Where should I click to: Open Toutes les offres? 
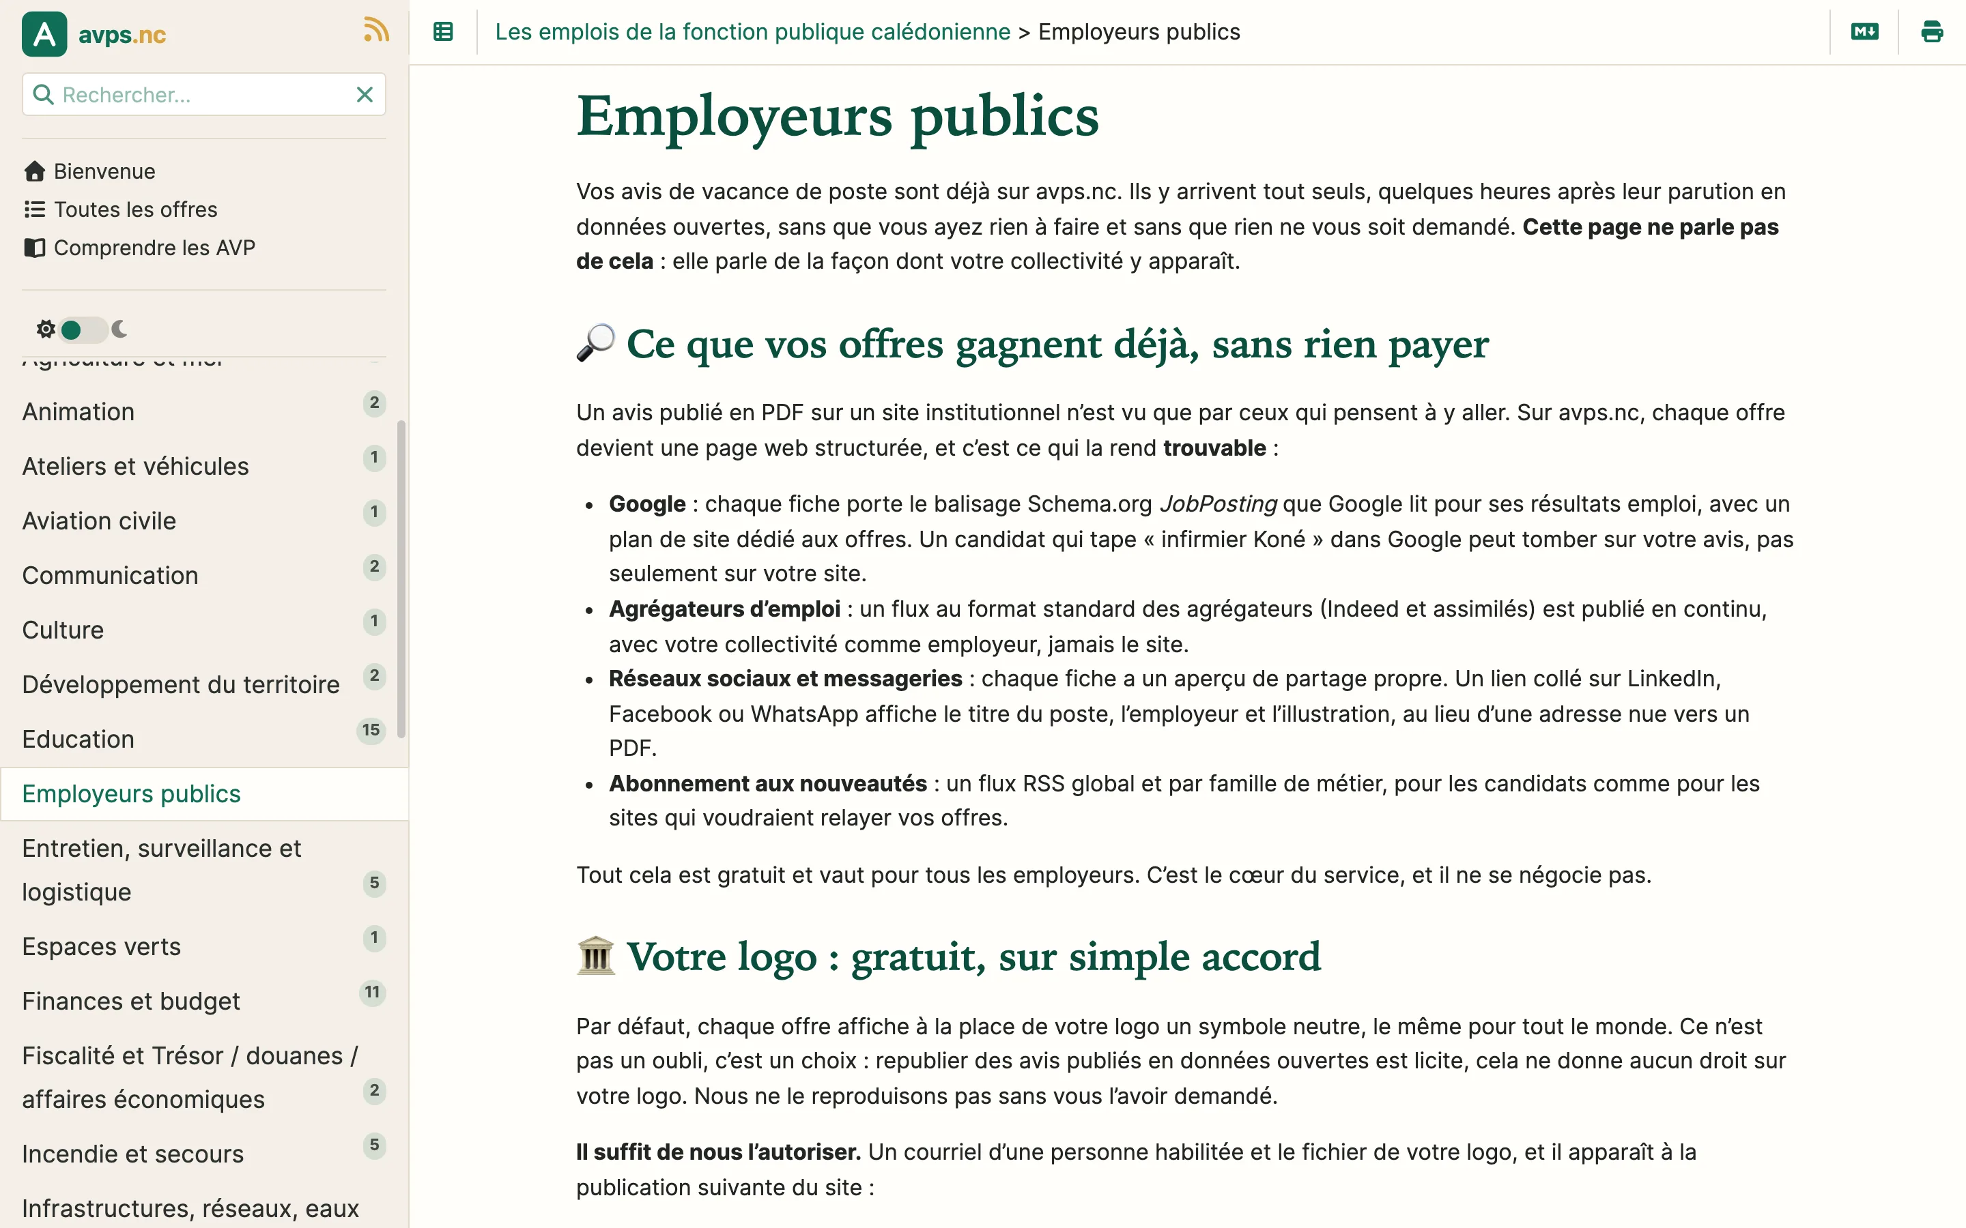point(136,209)
